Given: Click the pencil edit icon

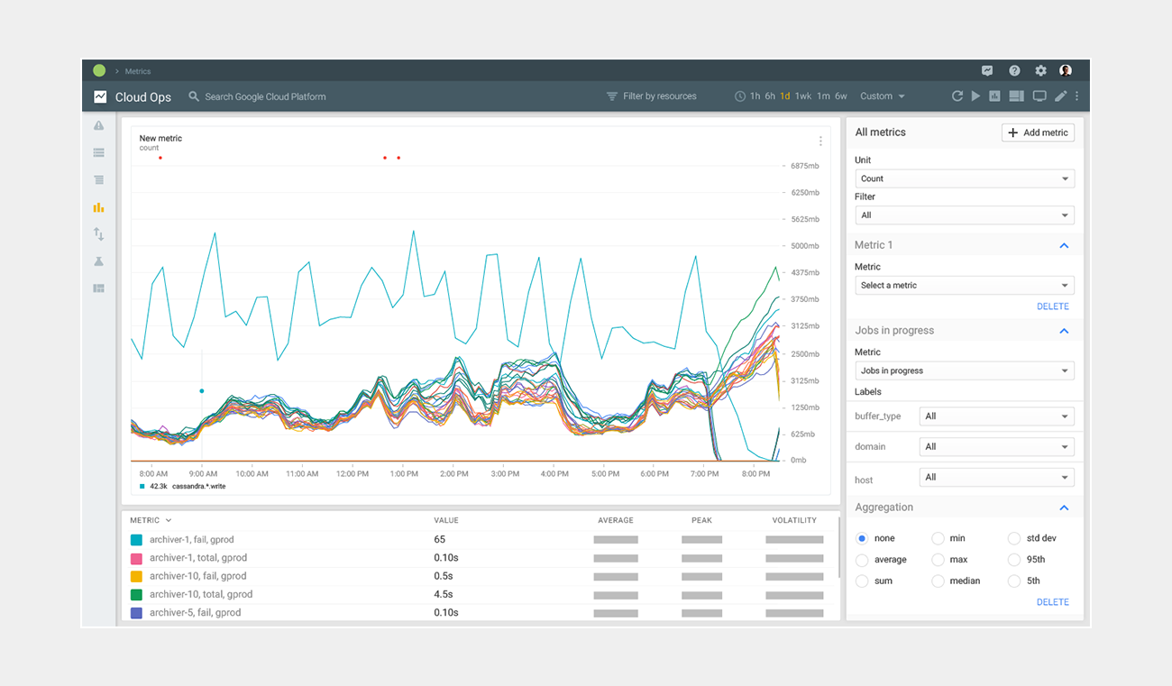Looking at the screenshot, I should tap(1060, 96).
